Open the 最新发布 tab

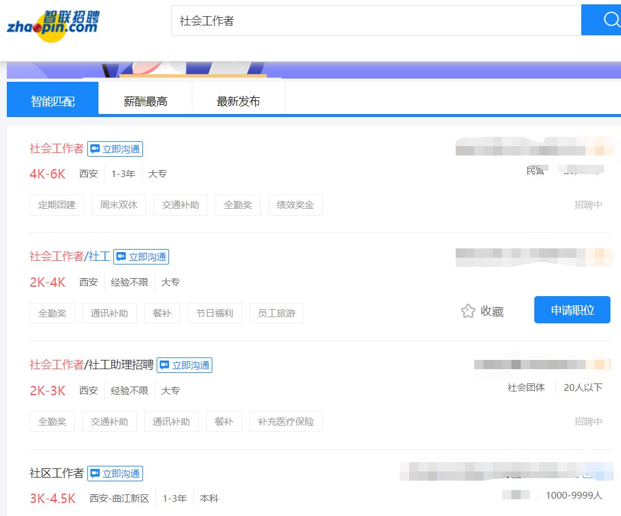coord(238,101)
